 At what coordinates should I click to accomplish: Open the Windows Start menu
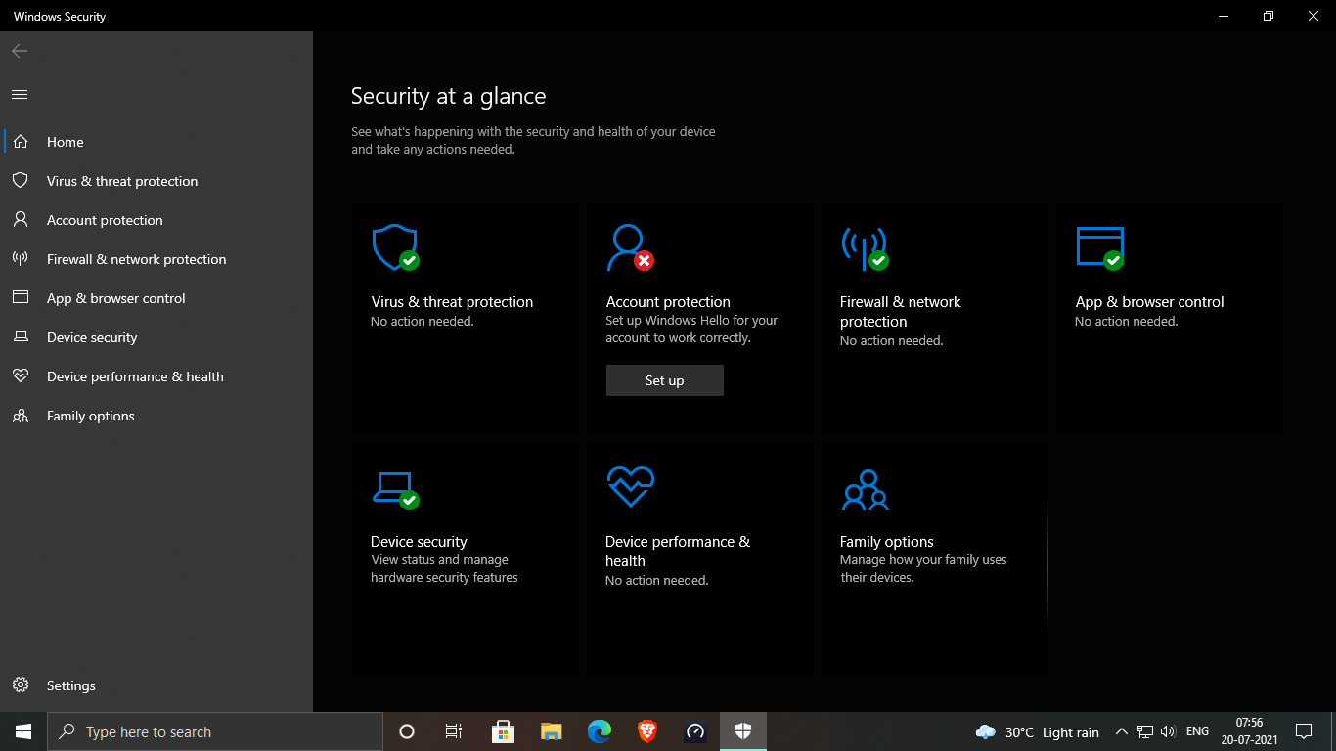(x=23, y=731)
